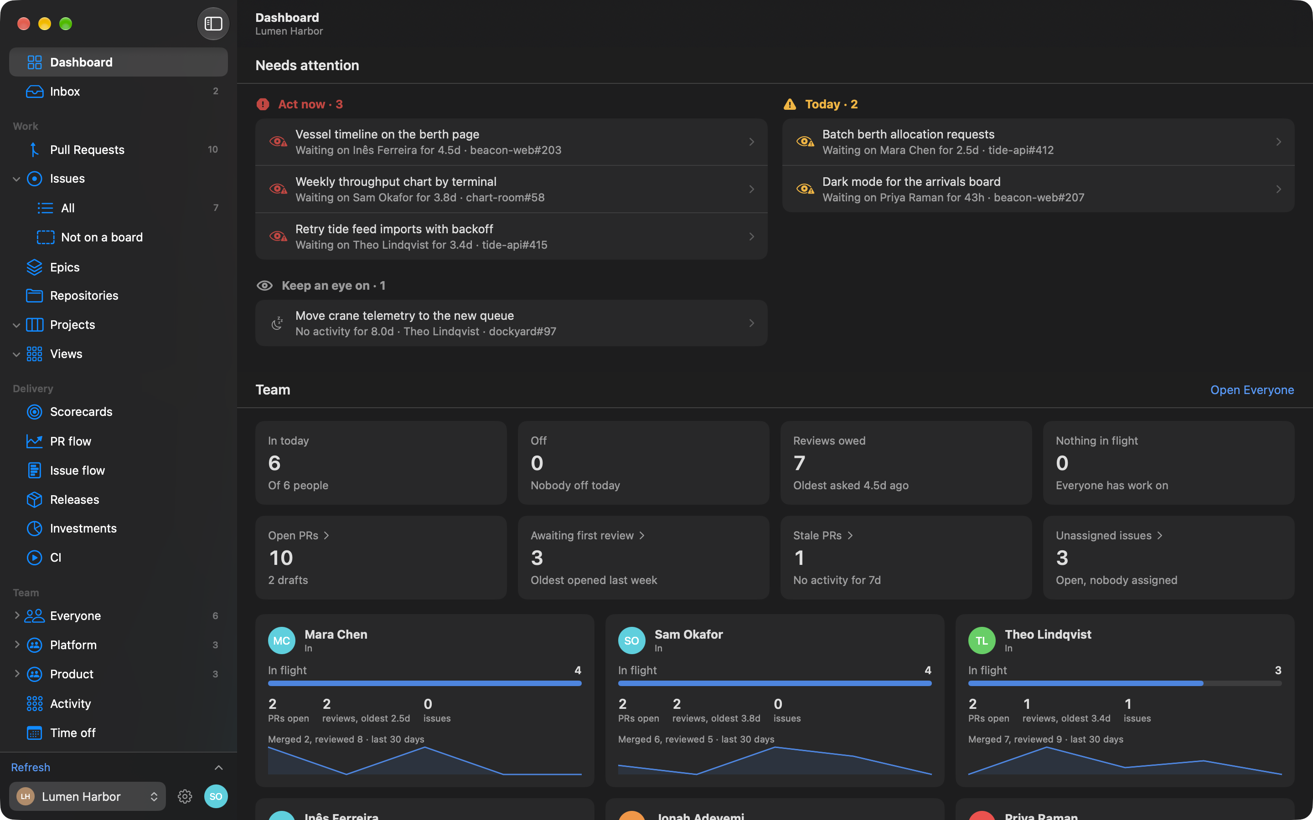1313x820 pixels.
Task: Open the Open PRs stat card link
Action: (x=299, y=536)
